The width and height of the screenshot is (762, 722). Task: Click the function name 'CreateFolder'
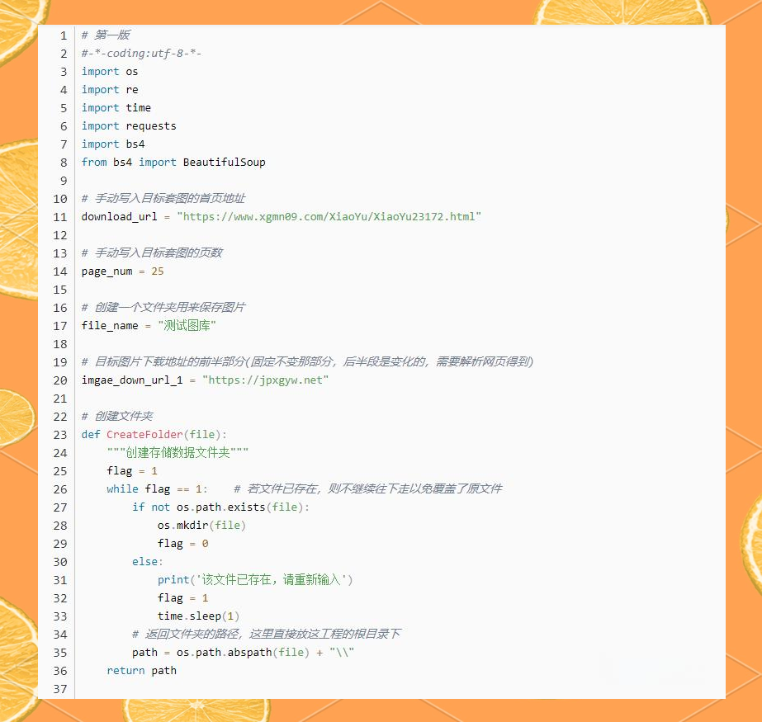(144, 434)
